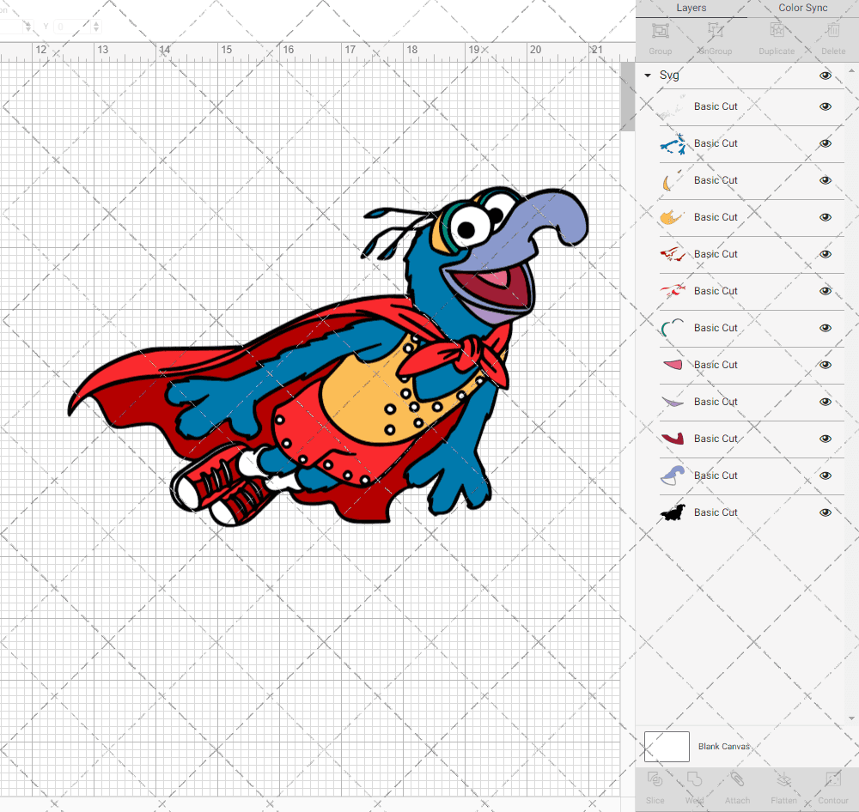Click the Svg group name

pos(669,76)
